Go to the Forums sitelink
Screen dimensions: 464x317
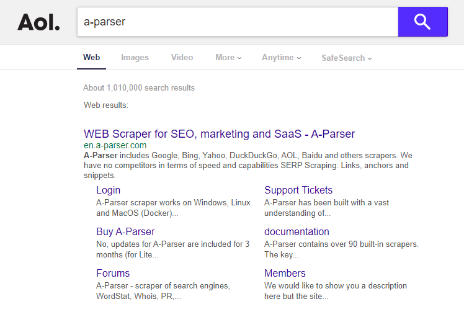(113, 273)
